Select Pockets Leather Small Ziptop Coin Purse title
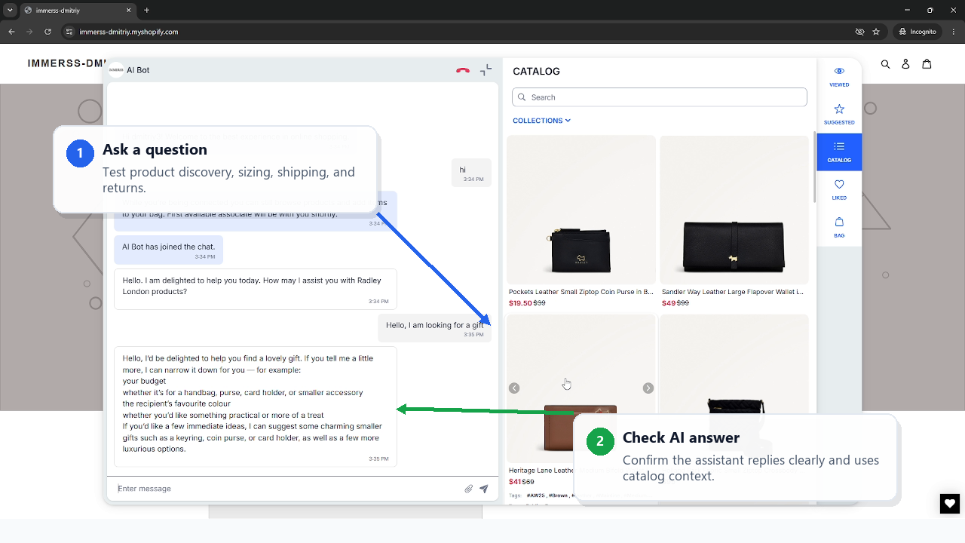The height and width of the screenshot is (543, 965). click(x=581, y=292)
